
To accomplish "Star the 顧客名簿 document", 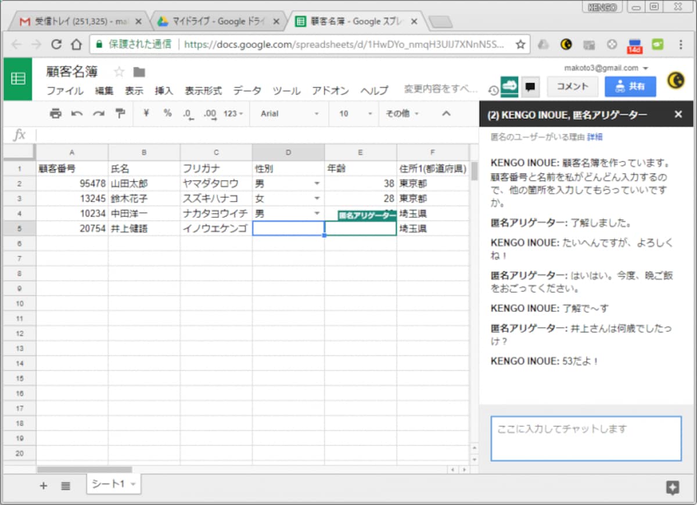I will pyautogui.click(x=119, y=72).
